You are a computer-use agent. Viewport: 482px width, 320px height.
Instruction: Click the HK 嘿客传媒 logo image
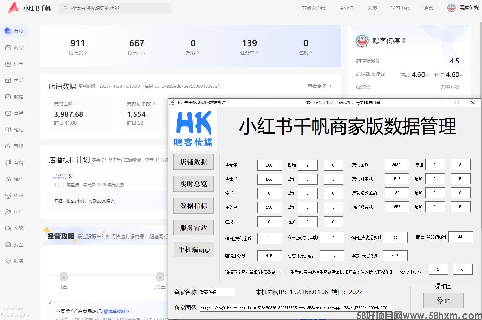pos(194,129)
